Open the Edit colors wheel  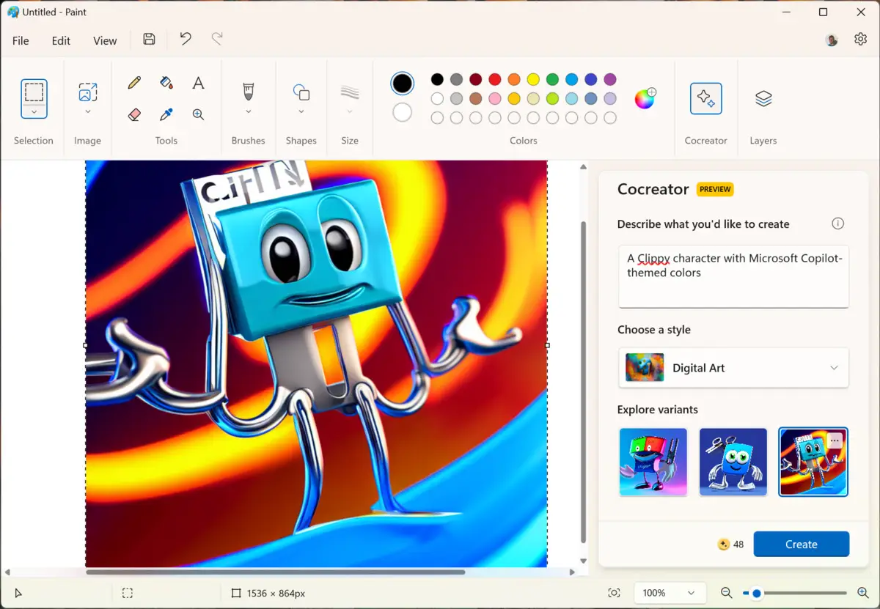[645, 98]
